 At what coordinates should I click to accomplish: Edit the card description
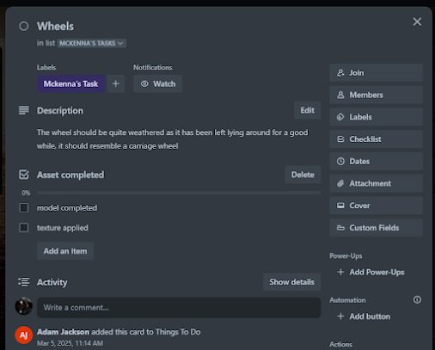point(307,110)
